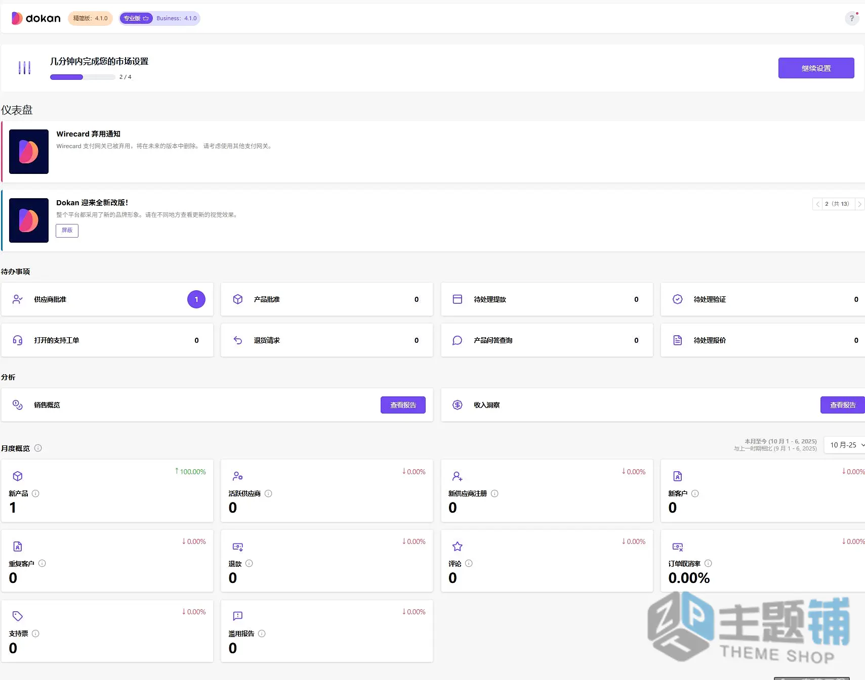Show info tooltip beside 新产品
The height and width of the screenshot is (680, 865).
[35, 493]
